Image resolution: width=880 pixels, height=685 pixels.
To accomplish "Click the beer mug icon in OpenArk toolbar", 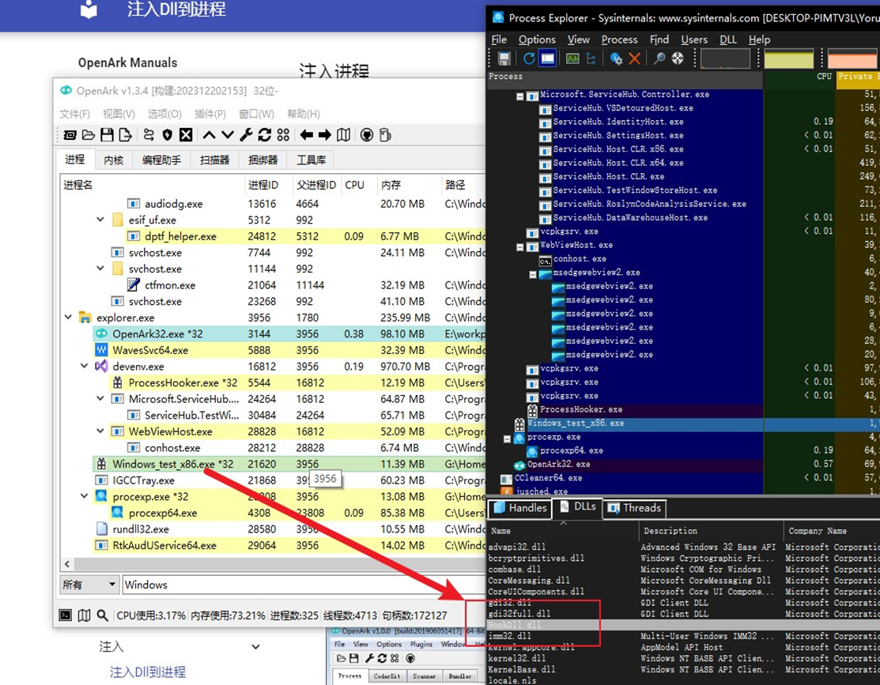I will pyautogui.click(x=385, y=134).
